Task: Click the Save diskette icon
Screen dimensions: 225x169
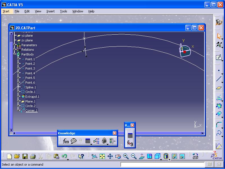Action: pyautogui.click(x=25, y=156)
